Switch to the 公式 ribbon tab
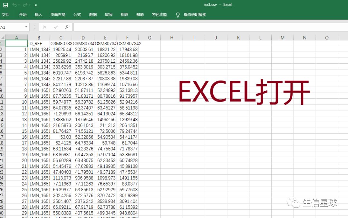The width and height of the screenshot is (348, 218). [77, 14]
